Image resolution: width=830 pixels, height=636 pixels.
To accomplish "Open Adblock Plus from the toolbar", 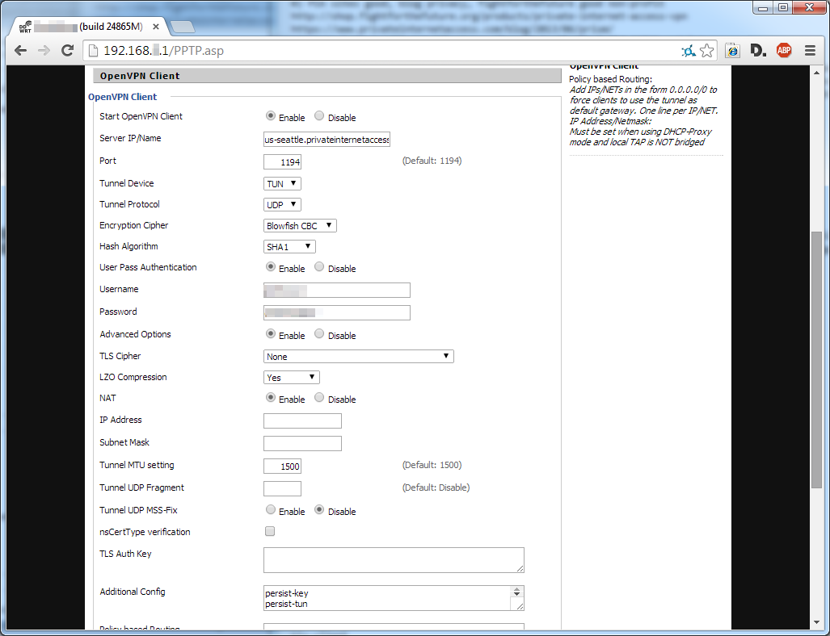I will (x=783, y=50).
